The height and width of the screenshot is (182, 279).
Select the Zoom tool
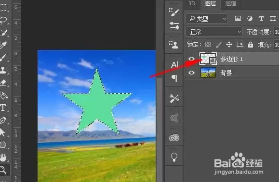tap(3, 170)
